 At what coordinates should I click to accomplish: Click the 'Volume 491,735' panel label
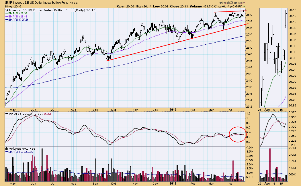tap(20, 149)
